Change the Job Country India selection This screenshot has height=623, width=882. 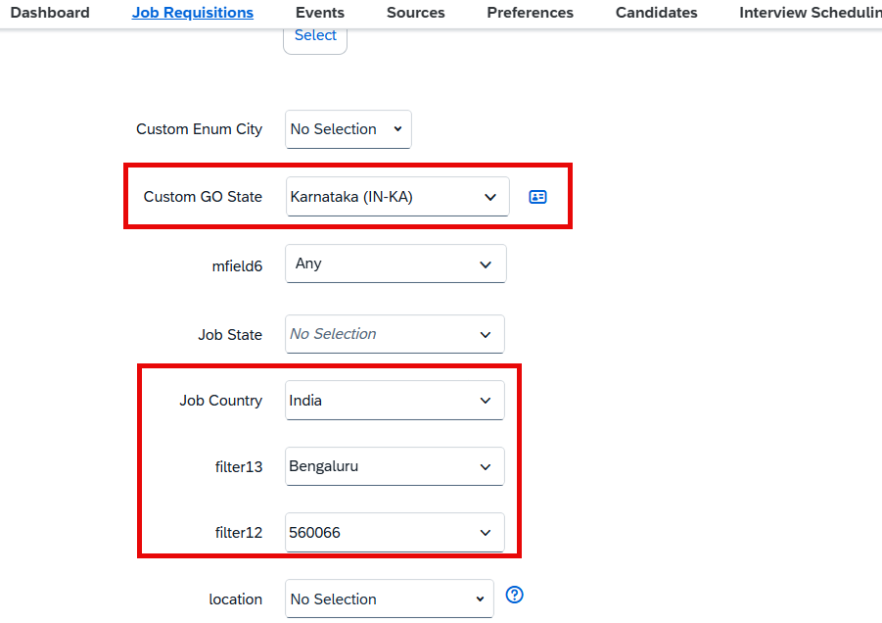click(x=395, y=400)
